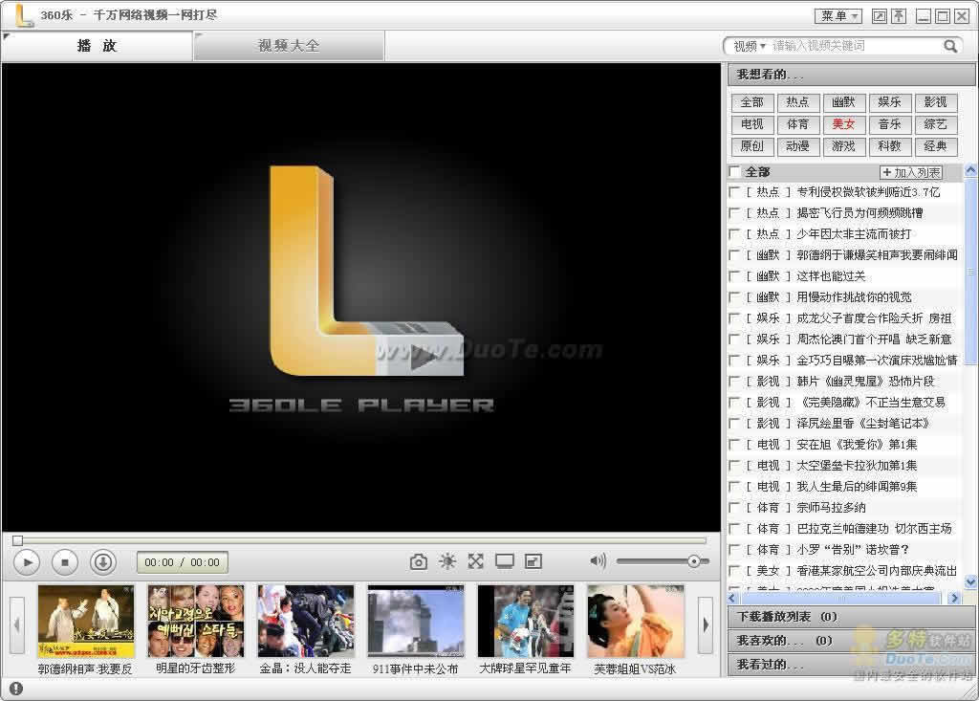Click playlist horizontal scroll left arrow

[733, 598]
